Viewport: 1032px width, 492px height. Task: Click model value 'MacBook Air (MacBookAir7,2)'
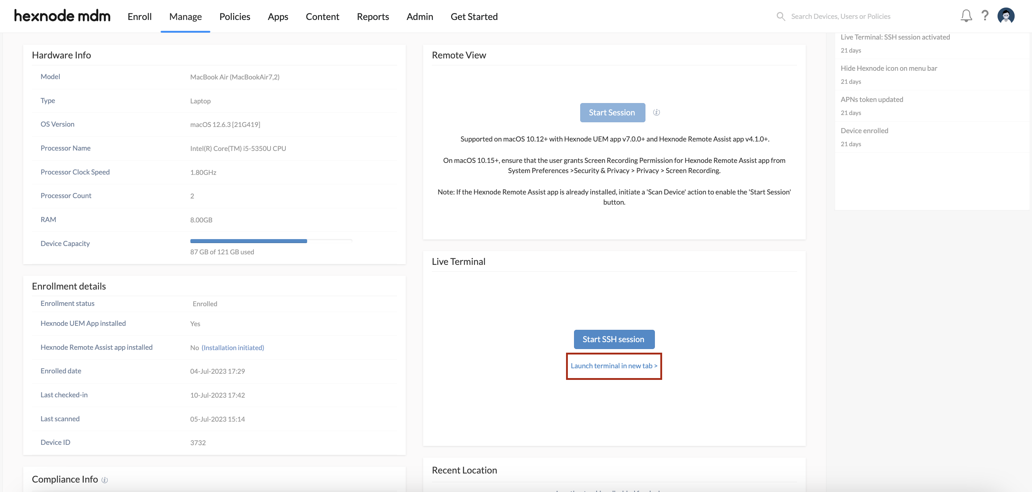tap(235, 77)
